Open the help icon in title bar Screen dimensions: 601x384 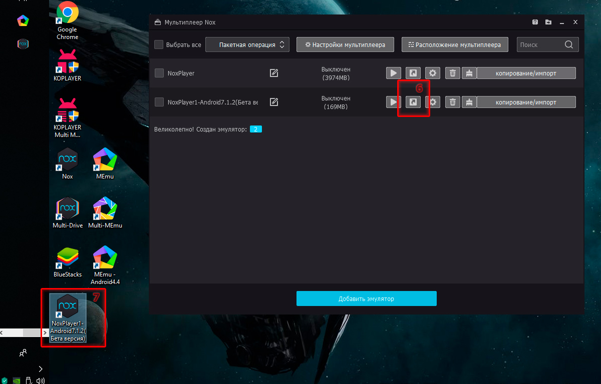tap(535, 22)
